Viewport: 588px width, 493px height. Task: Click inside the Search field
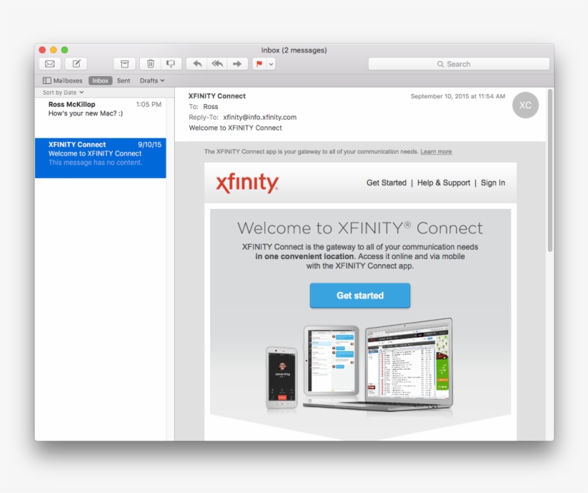(x=459, y=63)
